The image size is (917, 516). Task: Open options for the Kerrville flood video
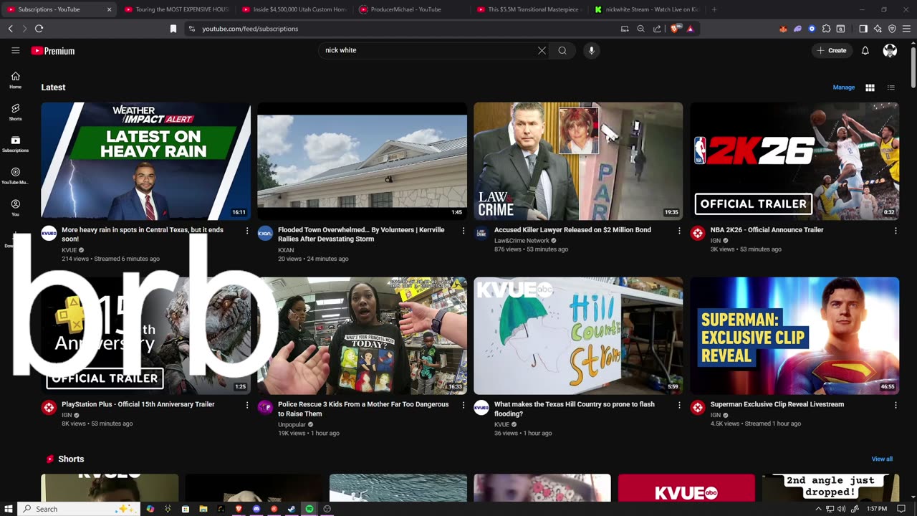point(464,231)
